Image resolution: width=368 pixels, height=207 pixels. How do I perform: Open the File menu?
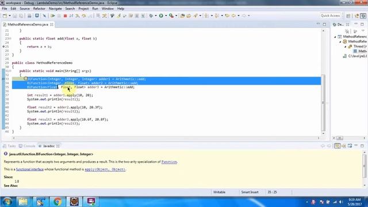5,9
